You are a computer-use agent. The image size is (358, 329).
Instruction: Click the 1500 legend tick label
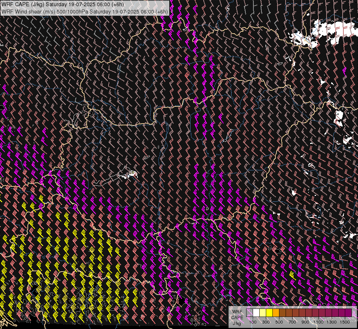pos(345,322)
